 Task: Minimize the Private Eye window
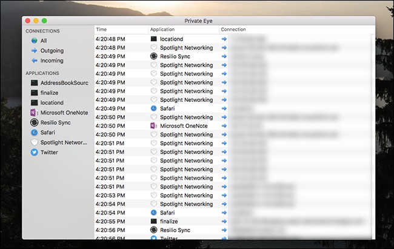coord(36,21)
